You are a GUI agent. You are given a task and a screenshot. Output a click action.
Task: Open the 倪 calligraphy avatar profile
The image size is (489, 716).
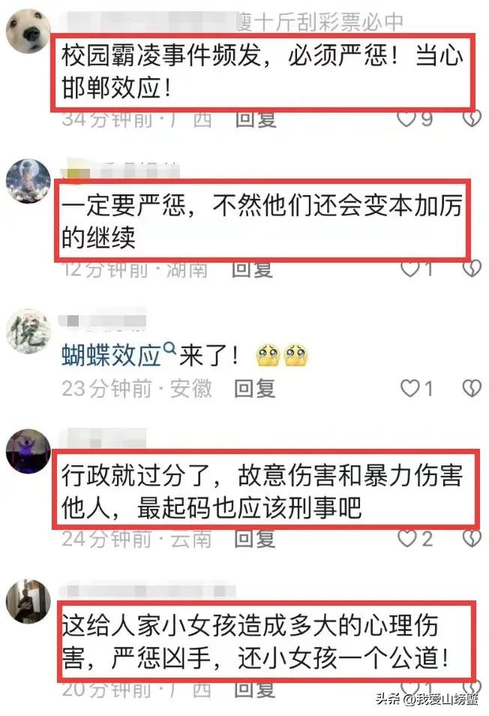28,332
